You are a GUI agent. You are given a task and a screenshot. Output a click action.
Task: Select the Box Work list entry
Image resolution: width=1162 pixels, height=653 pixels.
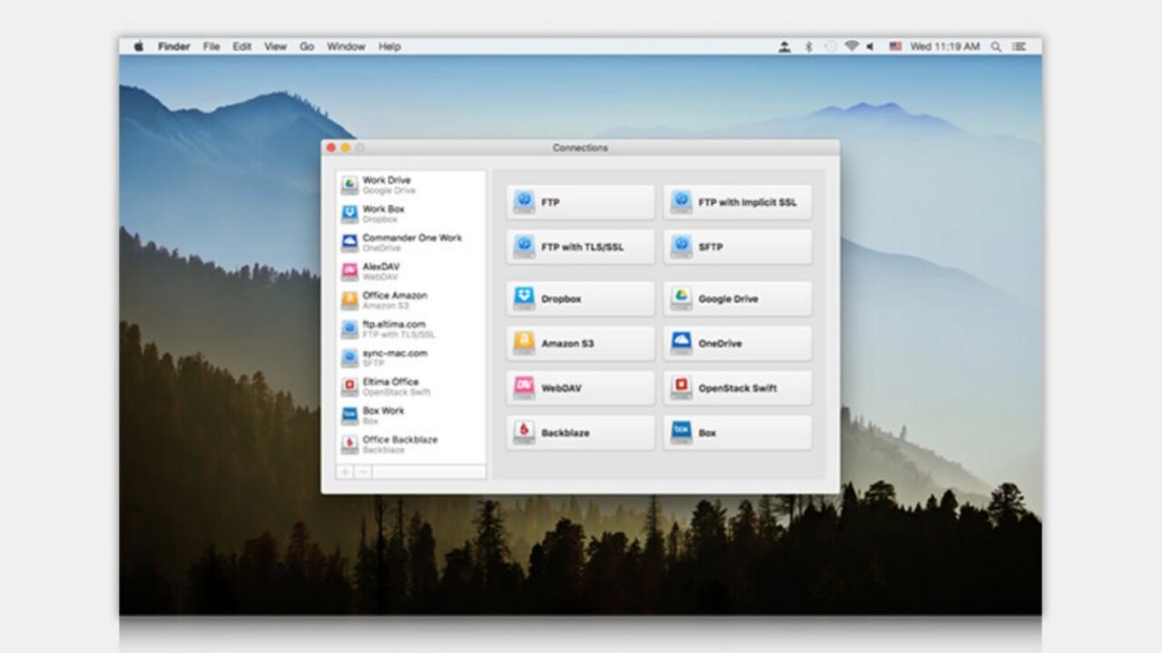[x=411, y=415]
